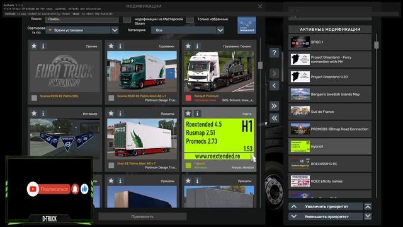The width and height of the screenshot is (403, 227).
Task: Star the Ekeri KE Palms trailer mod
Action: [x=111, y=113]
